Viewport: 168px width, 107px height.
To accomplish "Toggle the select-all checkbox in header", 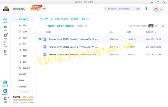I will [41, 32].
